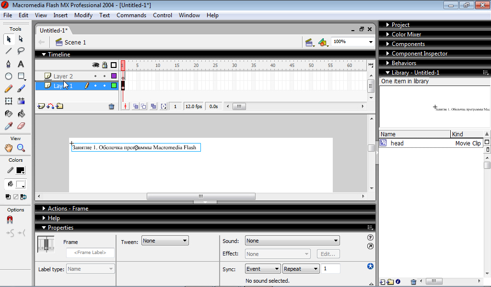
Task: Expand the Behaviors panel
Action: pyautogui.click(x=387, y=63)
